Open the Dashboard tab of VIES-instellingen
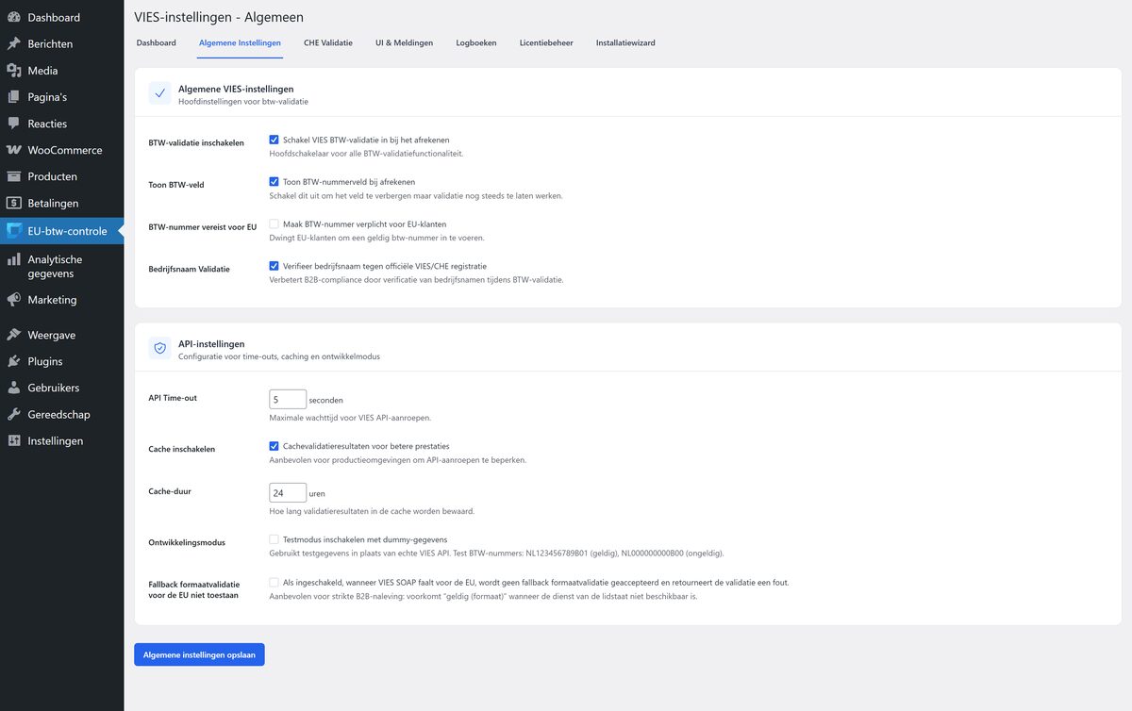The width and height of the screenshot is (1132, 711). (x=157, y=43)
